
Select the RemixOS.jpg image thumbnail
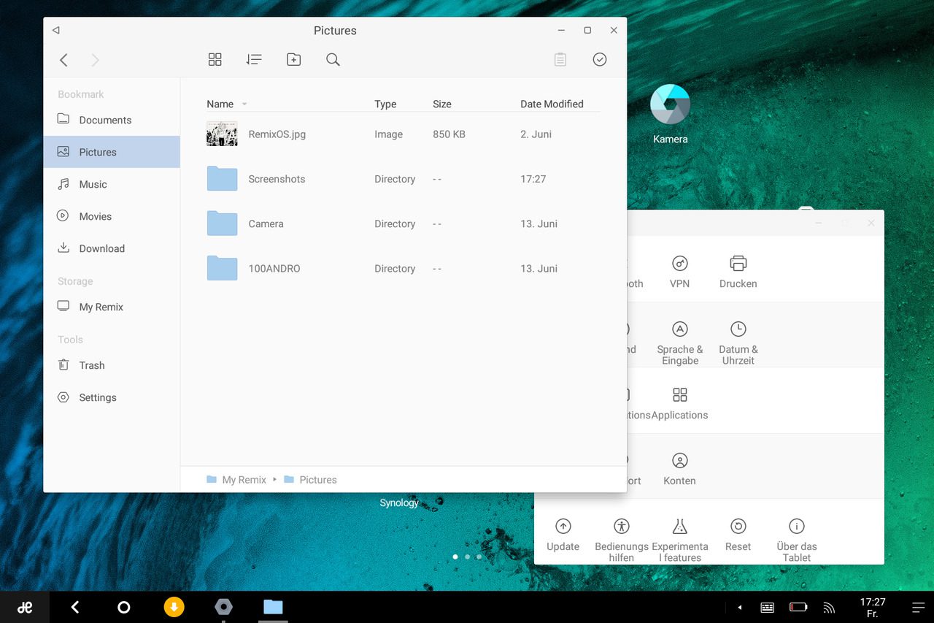click(x=222, y=134)
